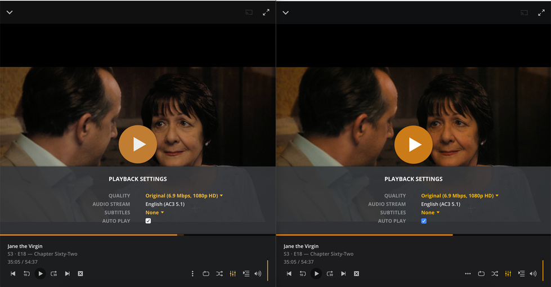Click small play button in right control bar
551x287 pixels.
[316, 273]
